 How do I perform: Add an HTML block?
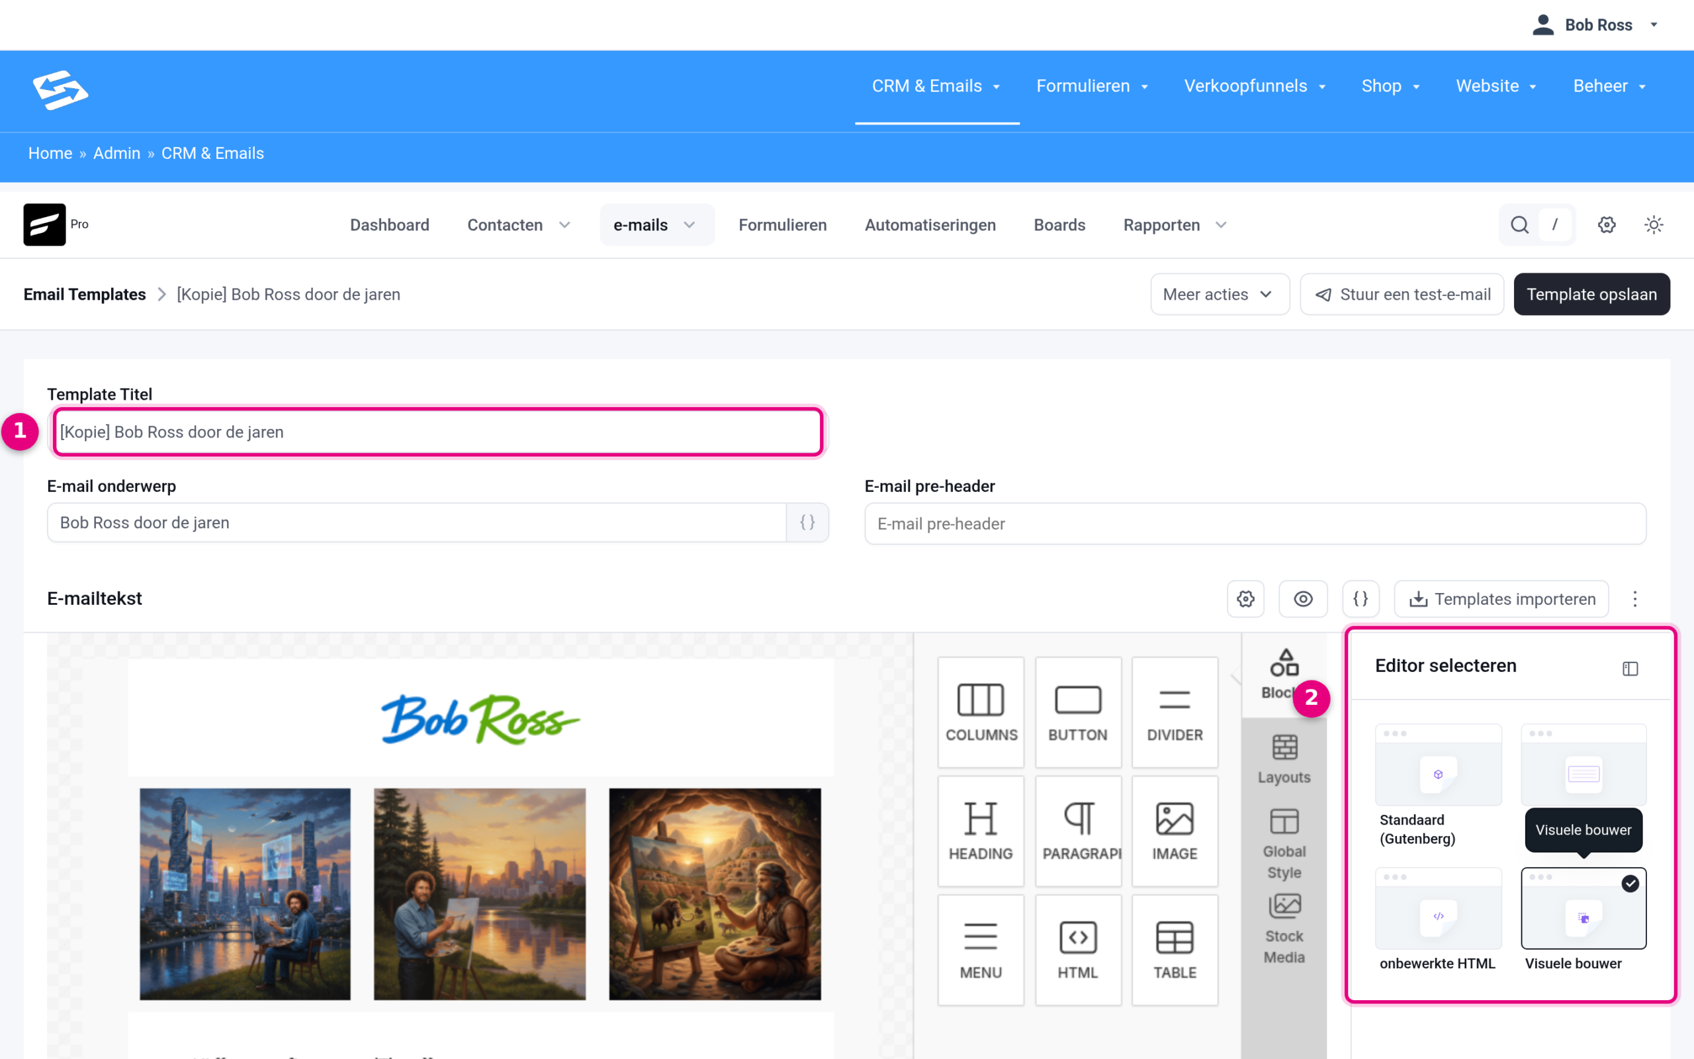pos(1078,950)
